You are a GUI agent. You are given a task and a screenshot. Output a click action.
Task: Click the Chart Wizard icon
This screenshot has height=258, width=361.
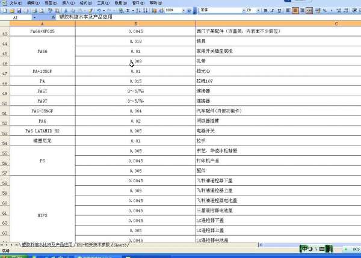[154, 10]
